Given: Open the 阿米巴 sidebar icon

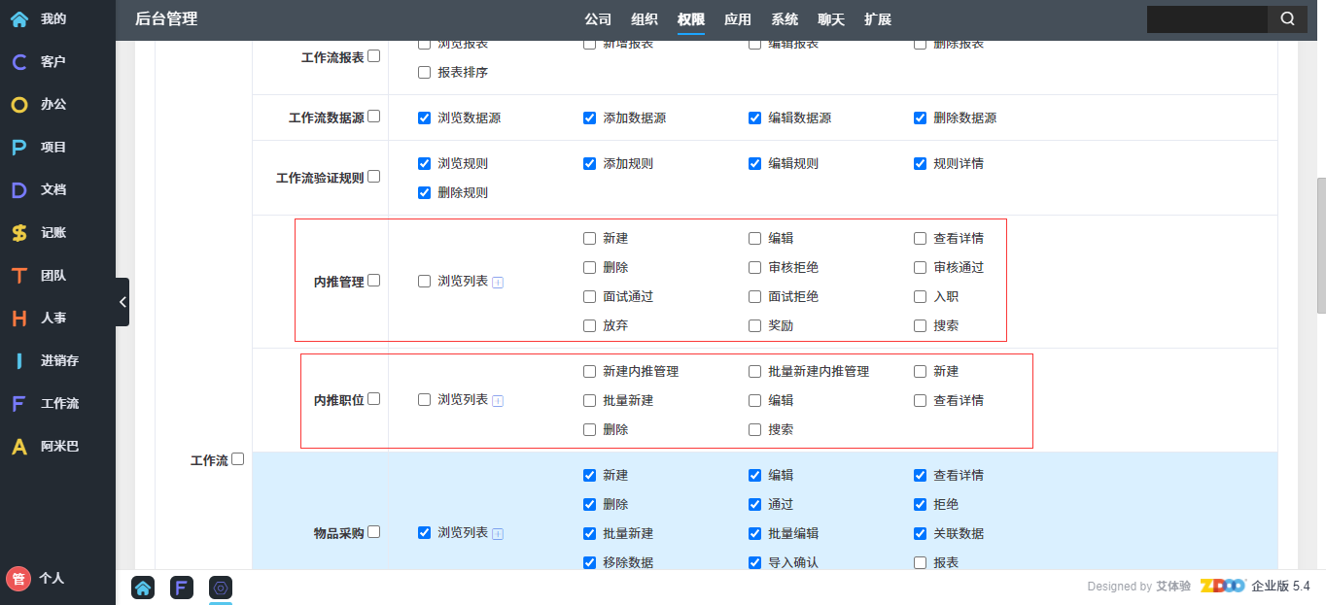Looking at the screenshot, I should [x=19, y=447].
